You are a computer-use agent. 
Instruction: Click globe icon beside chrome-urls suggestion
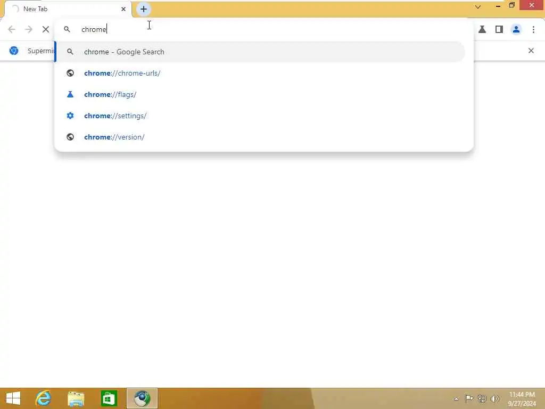[x=70, y=73]
